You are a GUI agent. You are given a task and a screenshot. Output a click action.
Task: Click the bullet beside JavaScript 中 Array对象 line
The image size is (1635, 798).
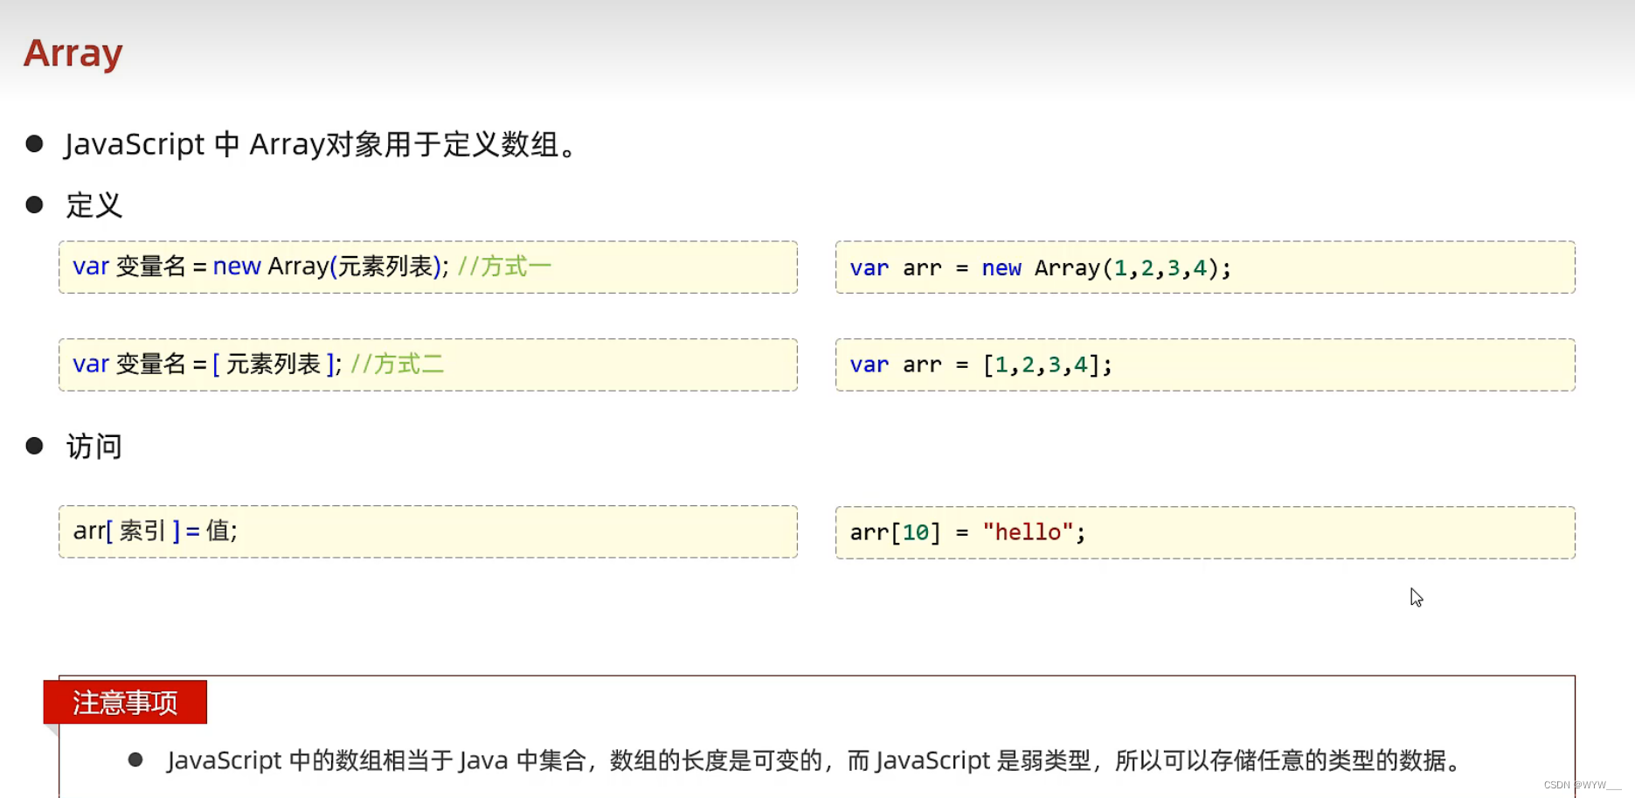(35, 142)
